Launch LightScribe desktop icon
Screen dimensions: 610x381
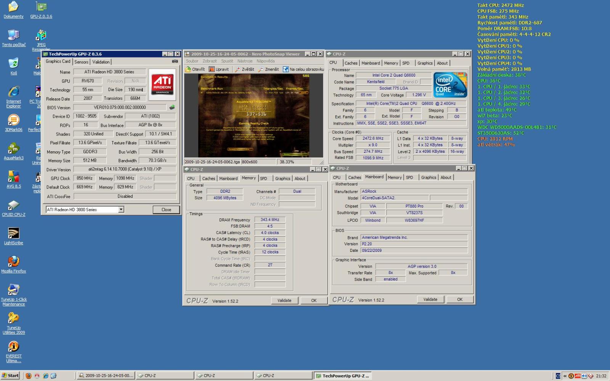click(x=14, y=236)
